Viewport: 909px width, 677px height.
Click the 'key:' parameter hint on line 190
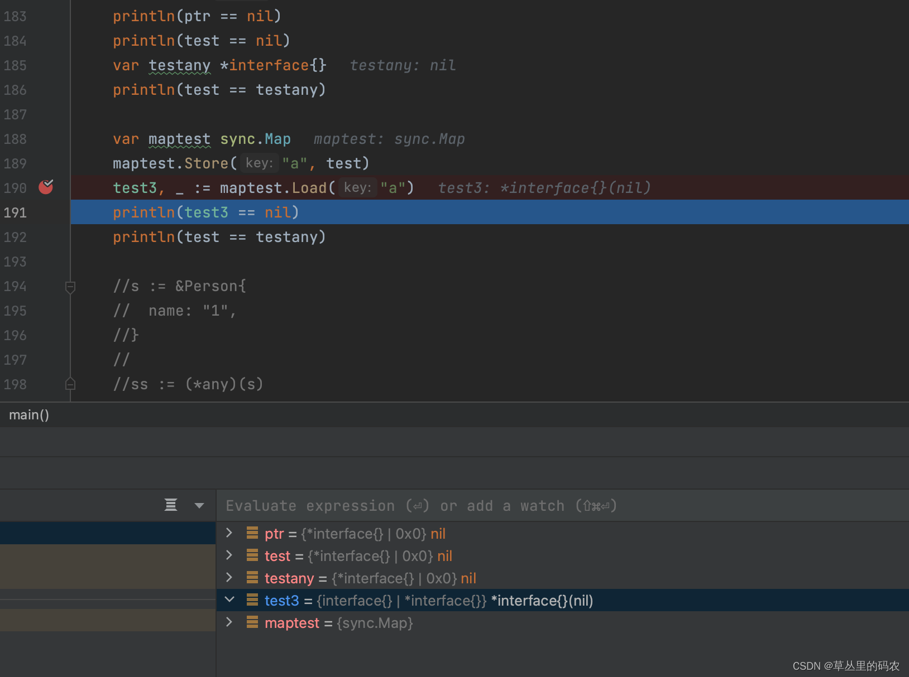(x=357, y=187)
